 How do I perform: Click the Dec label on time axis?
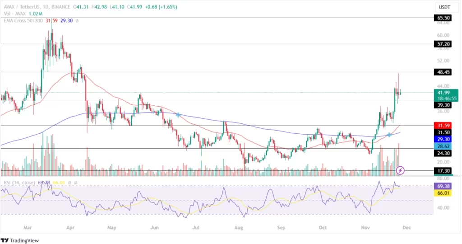point(407,227)
